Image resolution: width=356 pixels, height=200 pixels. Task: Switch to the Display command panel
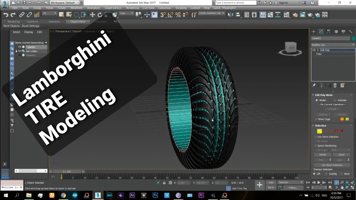coord(343,32)
